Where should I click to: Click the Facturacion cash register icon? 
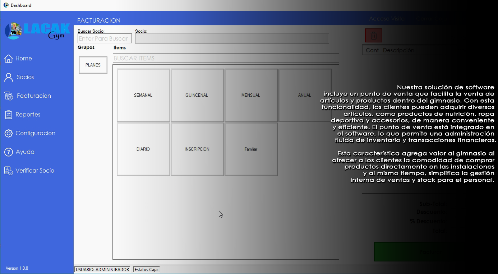9,96
